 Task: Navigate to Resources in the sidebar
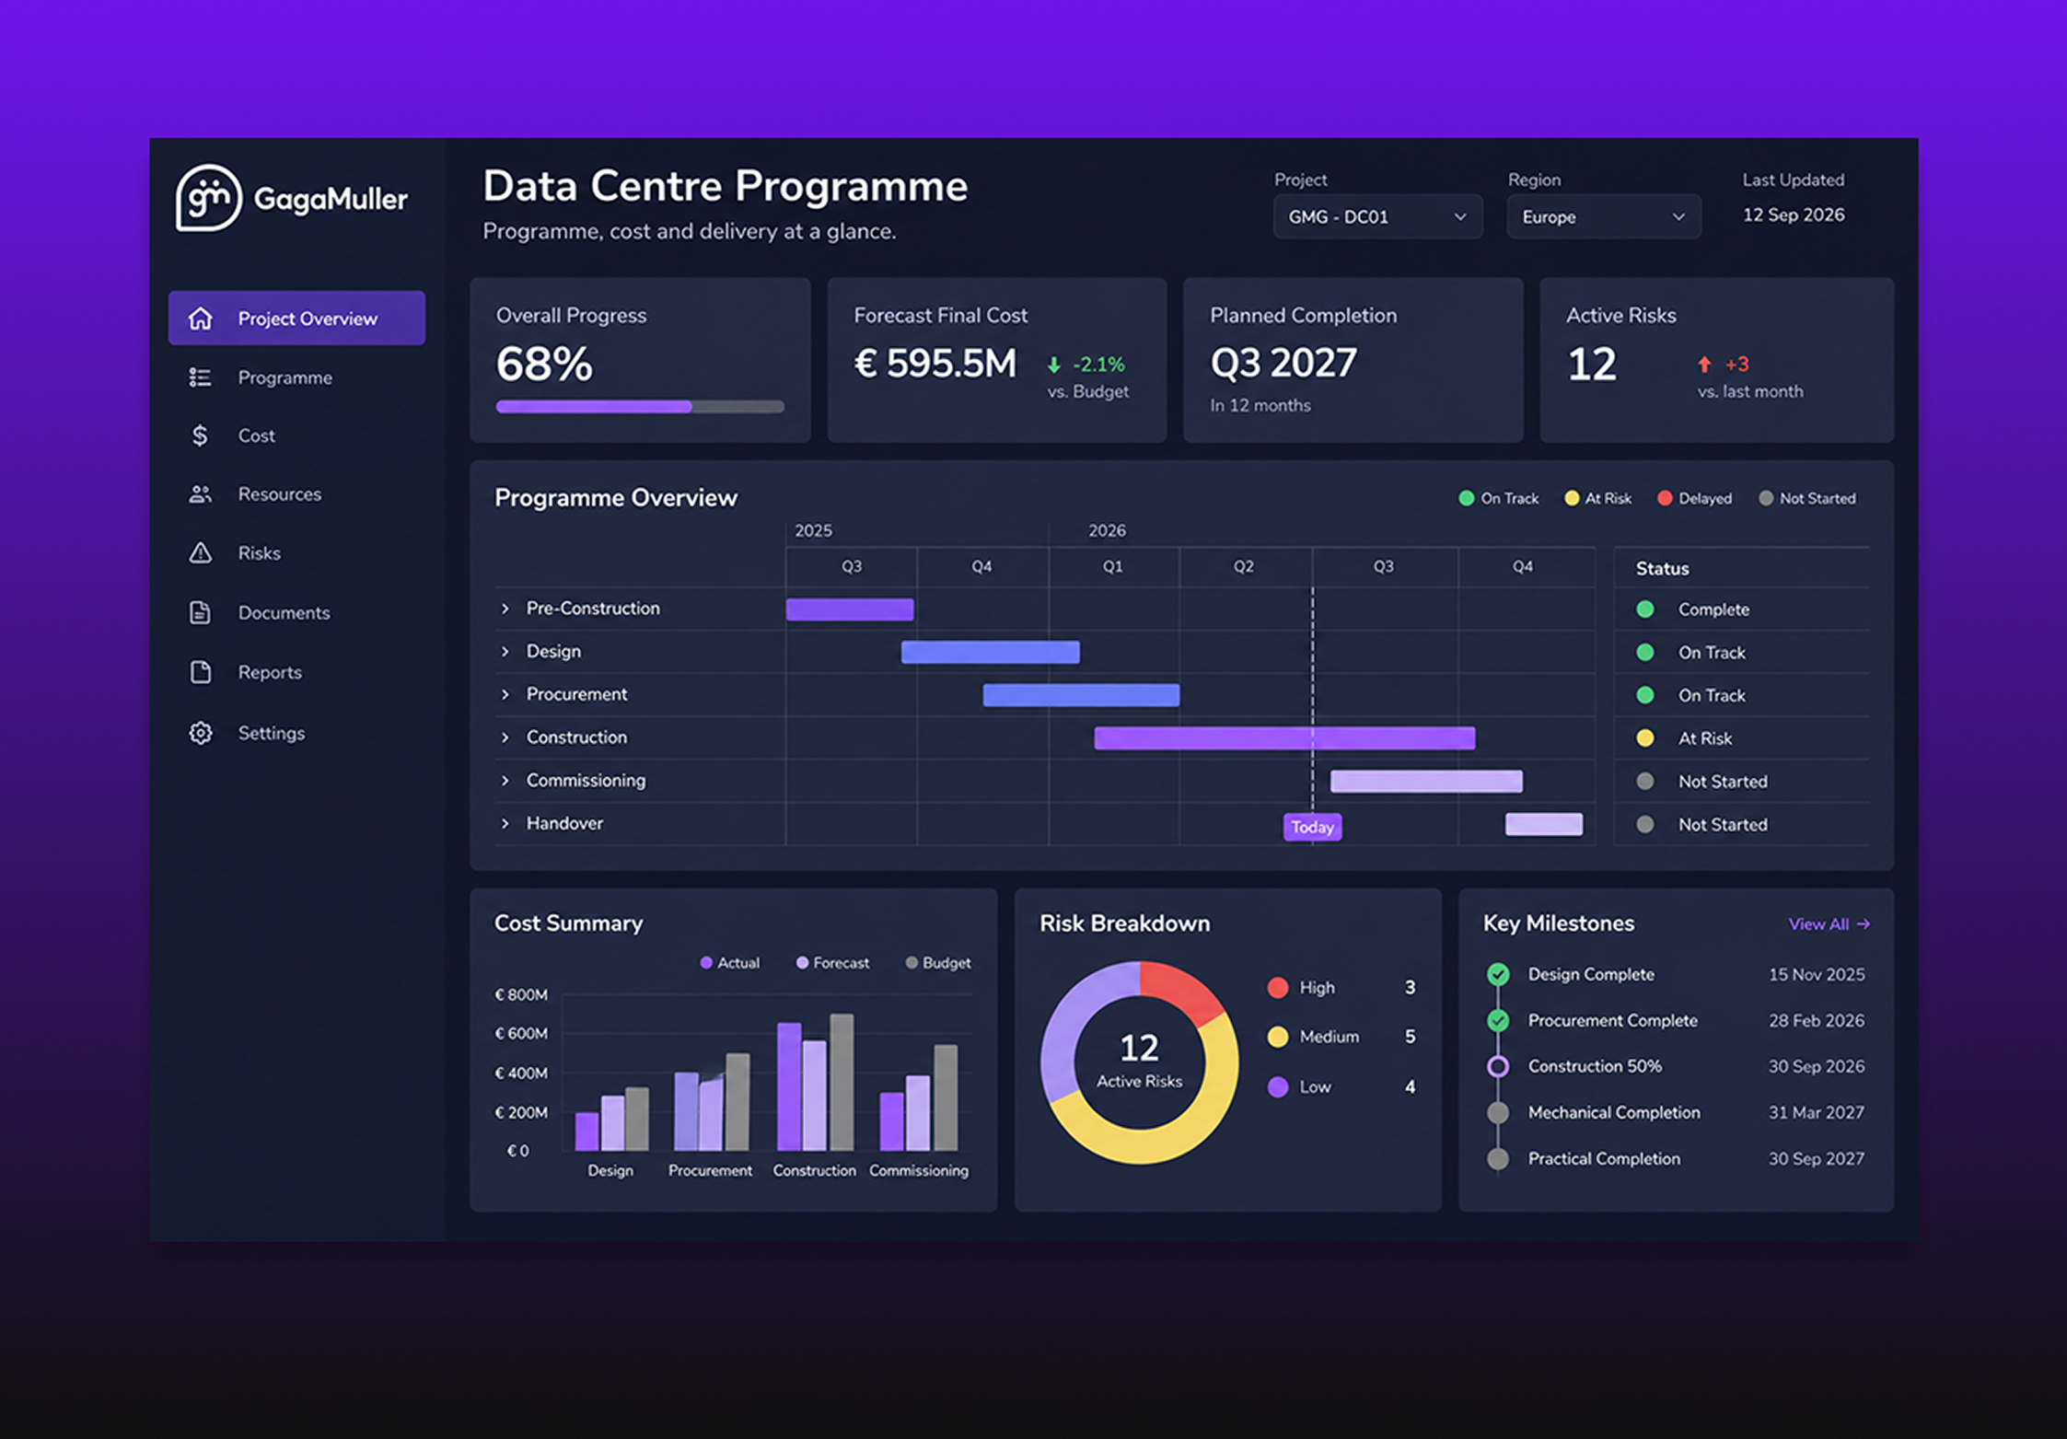[296, 494]
